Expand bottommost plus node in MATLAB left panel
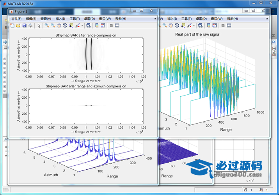This screenshot has height=195, width=279. click(x=5, y=91)
